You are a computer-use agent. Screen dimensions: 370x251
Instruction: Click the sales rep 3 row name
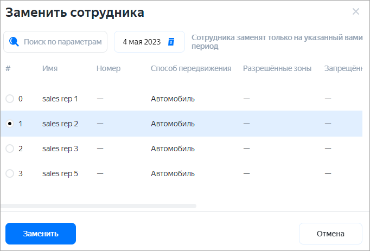point(60,149)
